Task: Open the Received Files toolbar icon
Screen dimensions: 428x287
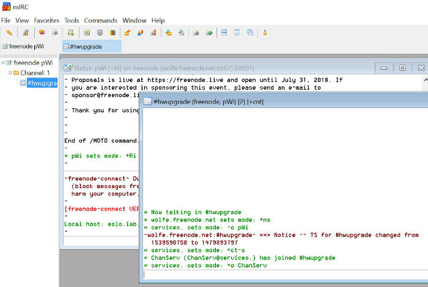Action: [x=168, y=33]
